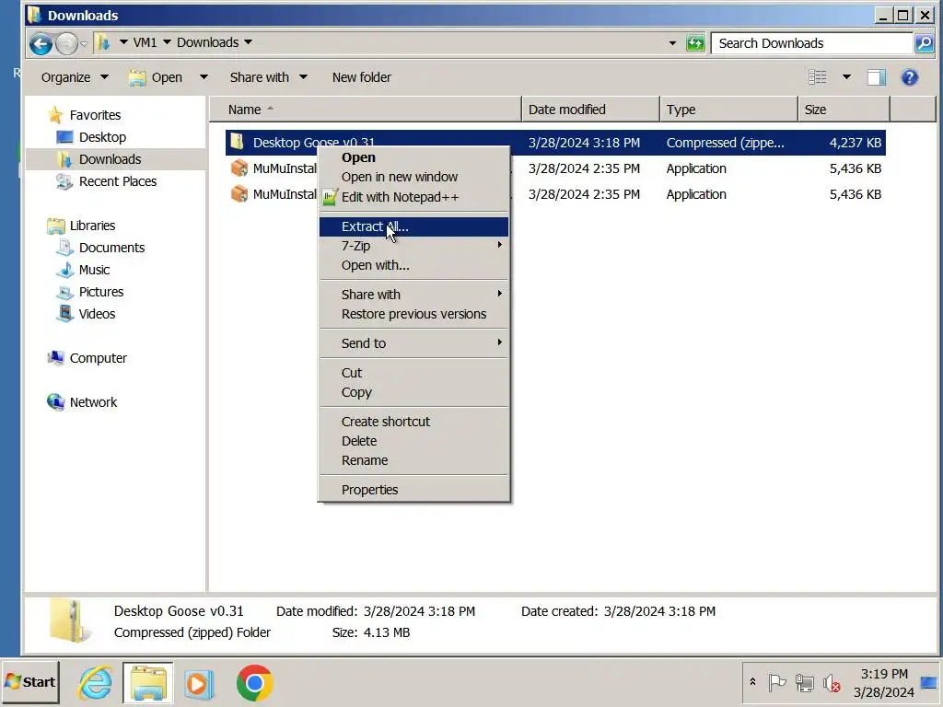This screenshot has width=943, height=707.
Task: Open the Documents library
Action: coord(111,248)
